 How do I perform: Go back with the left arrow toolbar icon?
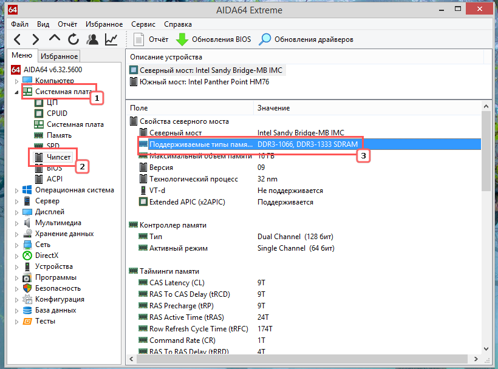(x=17, y=39)
